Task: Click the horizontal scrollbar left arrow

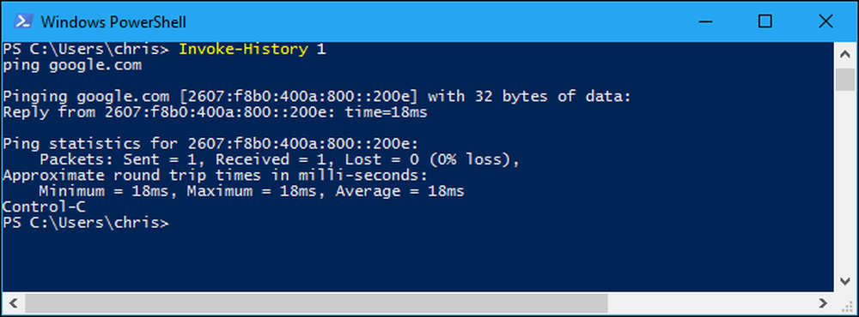Action: tap(13, 302)
